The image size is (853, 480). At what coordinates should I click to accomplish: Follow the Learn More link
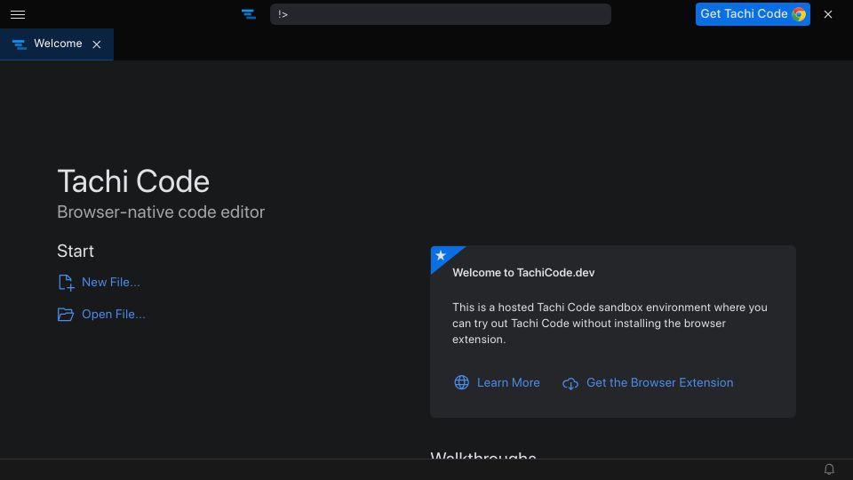tap(508, 382)
